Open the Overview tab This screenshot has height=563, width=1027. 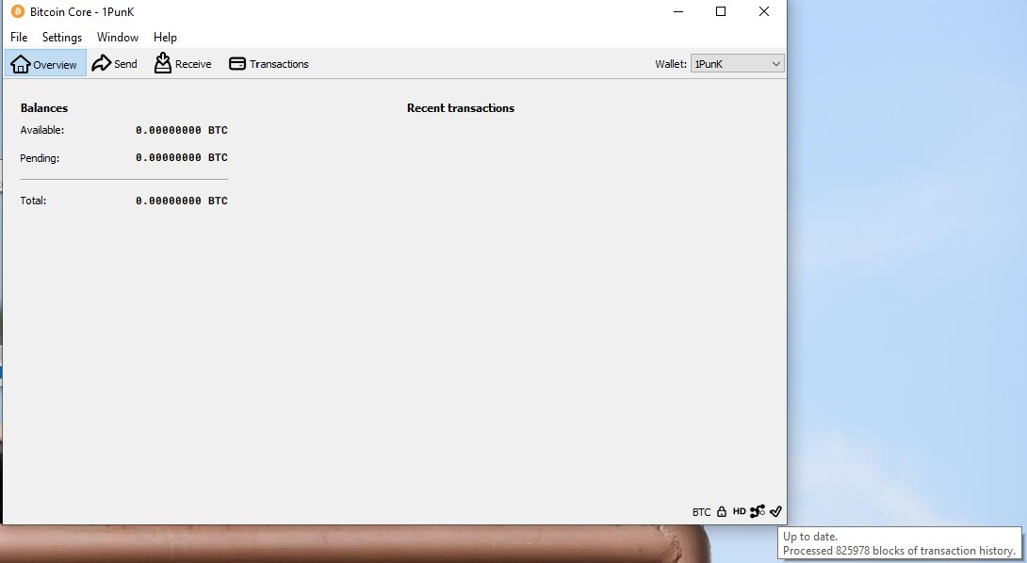pos(45,63)
